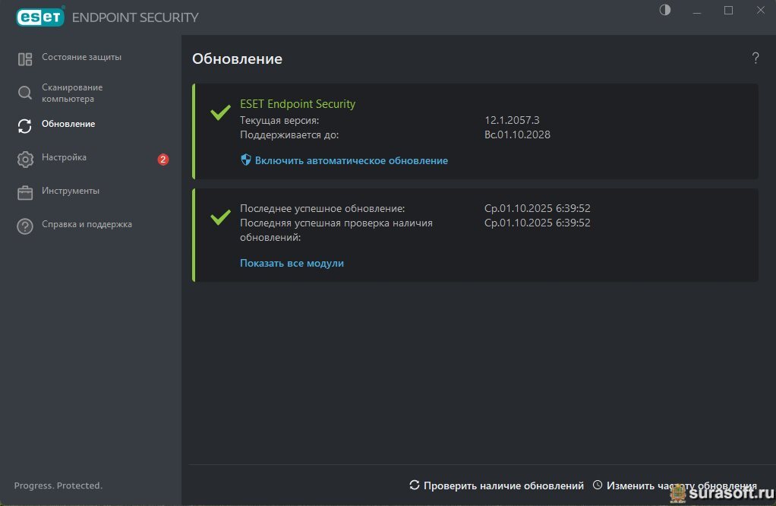Screen dimensions: 776x506
Task: Click the ESET logo in title bar
Action: [x=40, y=17]
